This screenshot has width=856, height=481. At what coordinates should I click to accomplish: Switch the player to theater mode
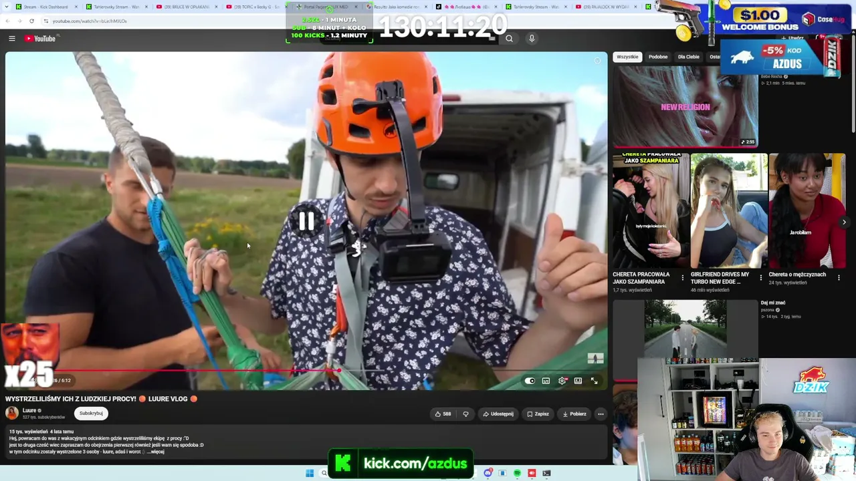point(578,381)
